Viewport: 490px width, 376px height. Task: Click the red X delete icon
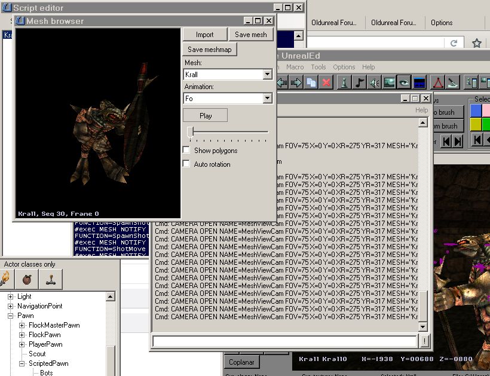pyautogui.click(x=326, y=82)
